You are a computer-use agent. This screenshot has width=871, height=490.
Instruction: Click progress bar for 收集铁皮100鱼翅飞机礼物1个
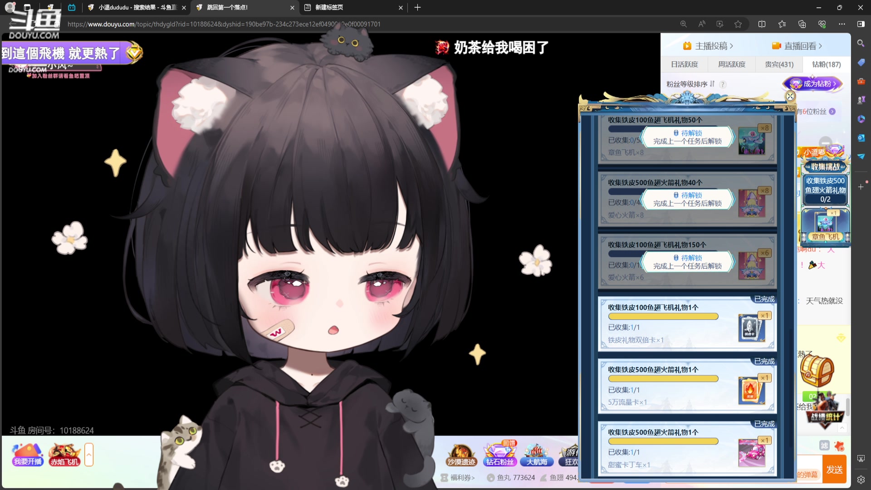coord(663,316)
